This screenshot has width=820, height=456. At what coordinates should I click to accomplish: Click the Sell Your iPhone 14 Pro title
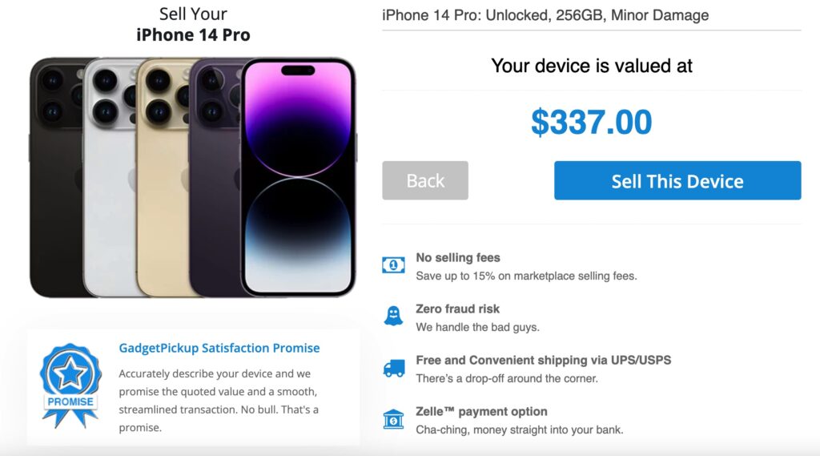[194, 24]
